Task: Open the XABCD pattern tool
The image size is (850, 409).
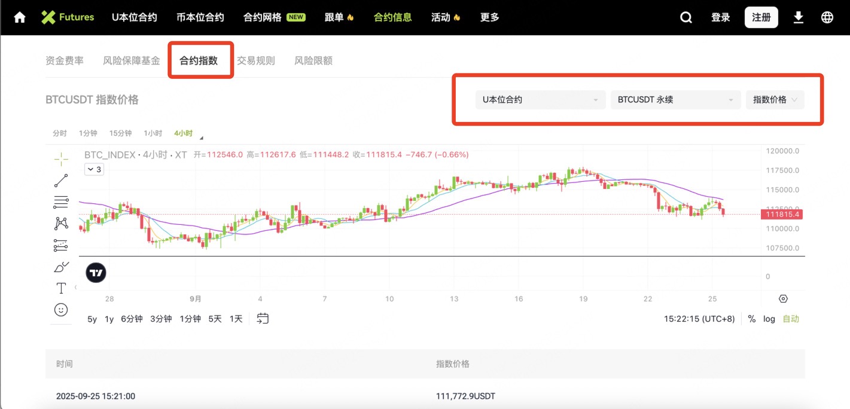Action: [61, 224]
